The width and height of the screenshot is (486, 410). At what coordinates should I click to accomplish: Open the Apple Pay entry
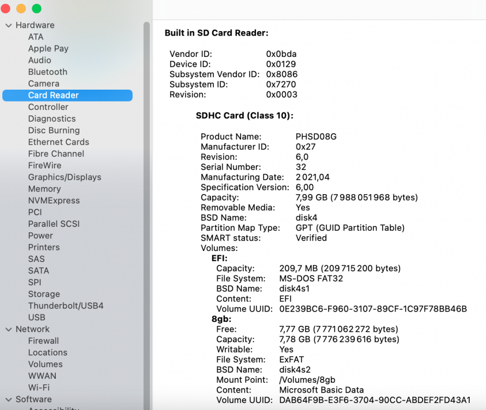coord(48,49)
